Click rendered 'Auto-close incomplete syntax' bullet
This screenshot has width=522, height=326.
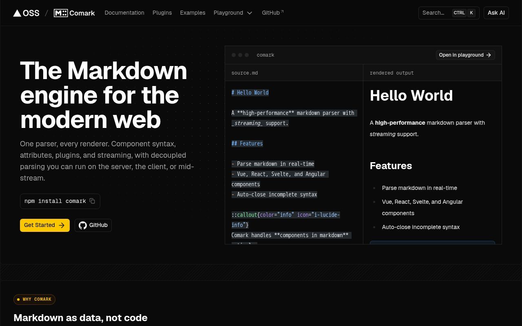(421, 227)
